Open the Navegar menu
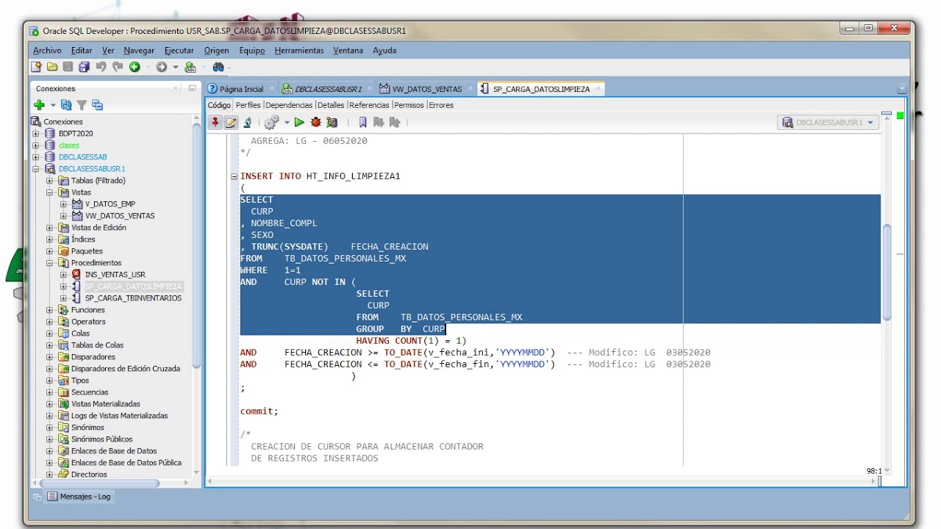The height and width of the screenshot is (529, 941). (139, 51)
